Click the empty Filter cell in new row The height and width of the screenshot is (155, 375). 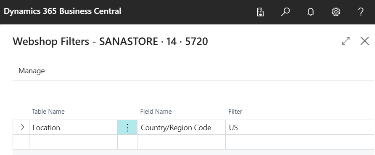(300, 142)
